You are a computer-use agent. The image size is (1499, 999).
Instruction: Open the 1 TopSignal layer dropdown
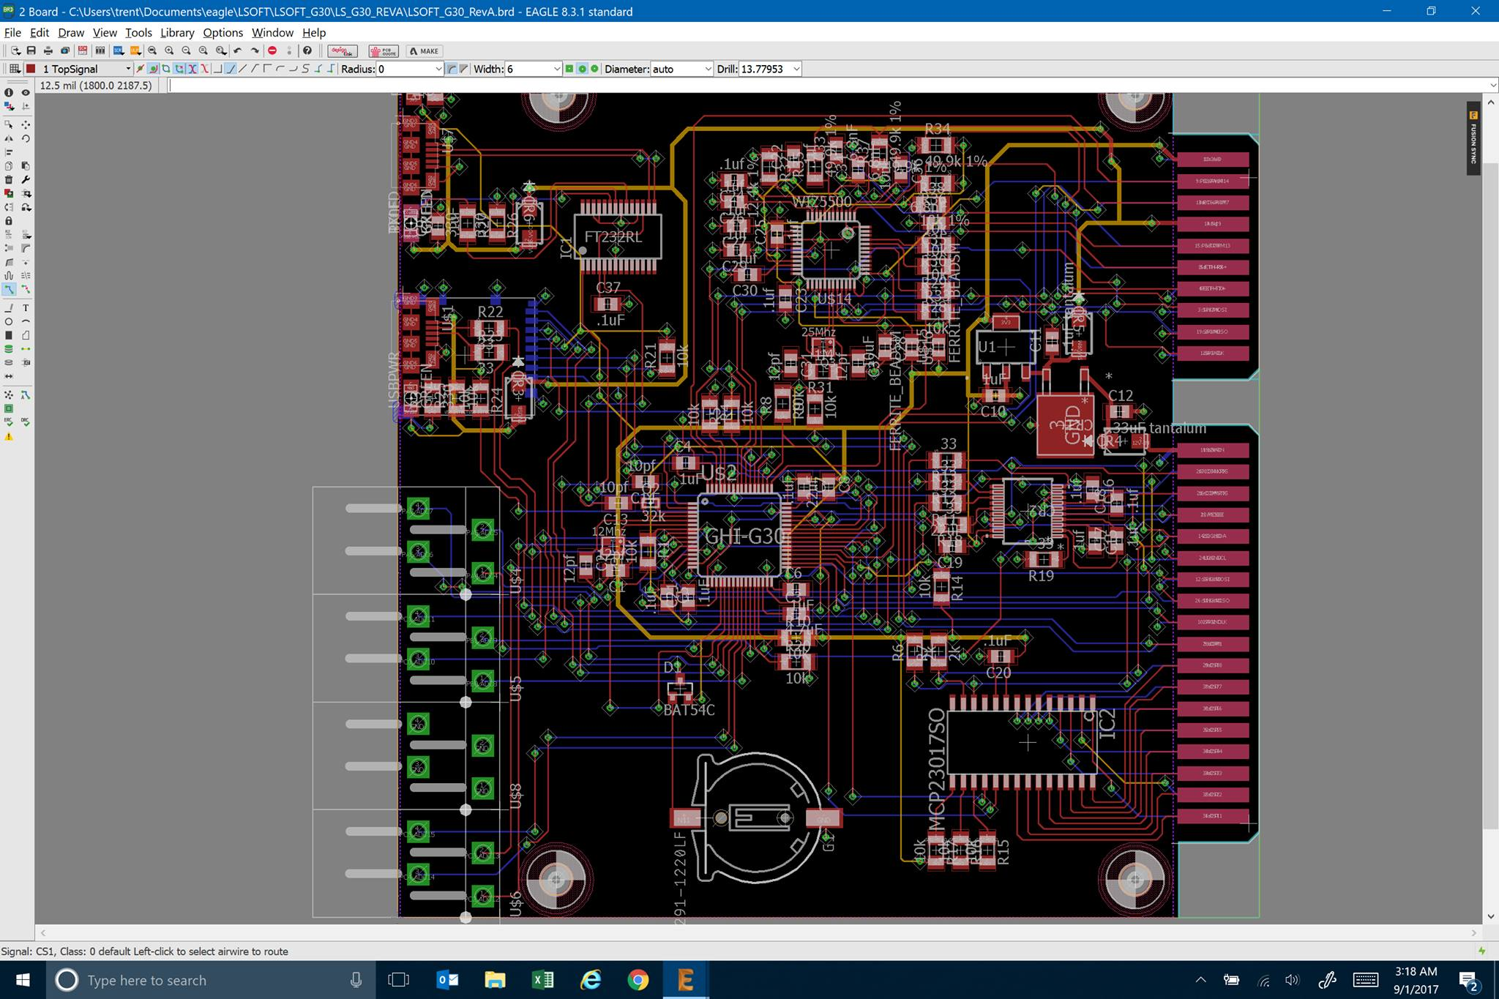tap(127, 69)
